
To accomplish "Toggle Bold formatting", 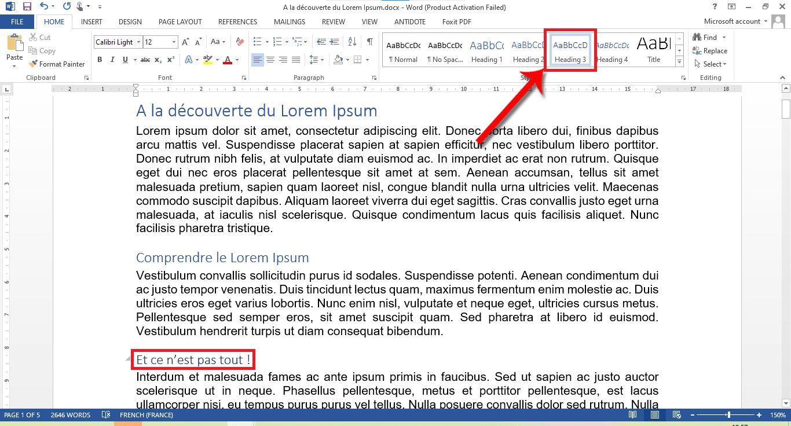I will [x=100, y=60].
